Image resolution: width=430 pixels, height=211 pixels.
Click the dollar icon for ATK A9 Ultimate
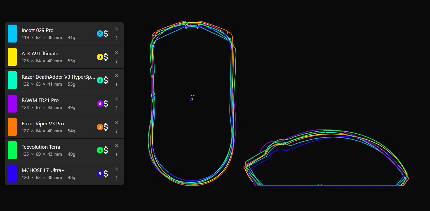tap(106, 57)
